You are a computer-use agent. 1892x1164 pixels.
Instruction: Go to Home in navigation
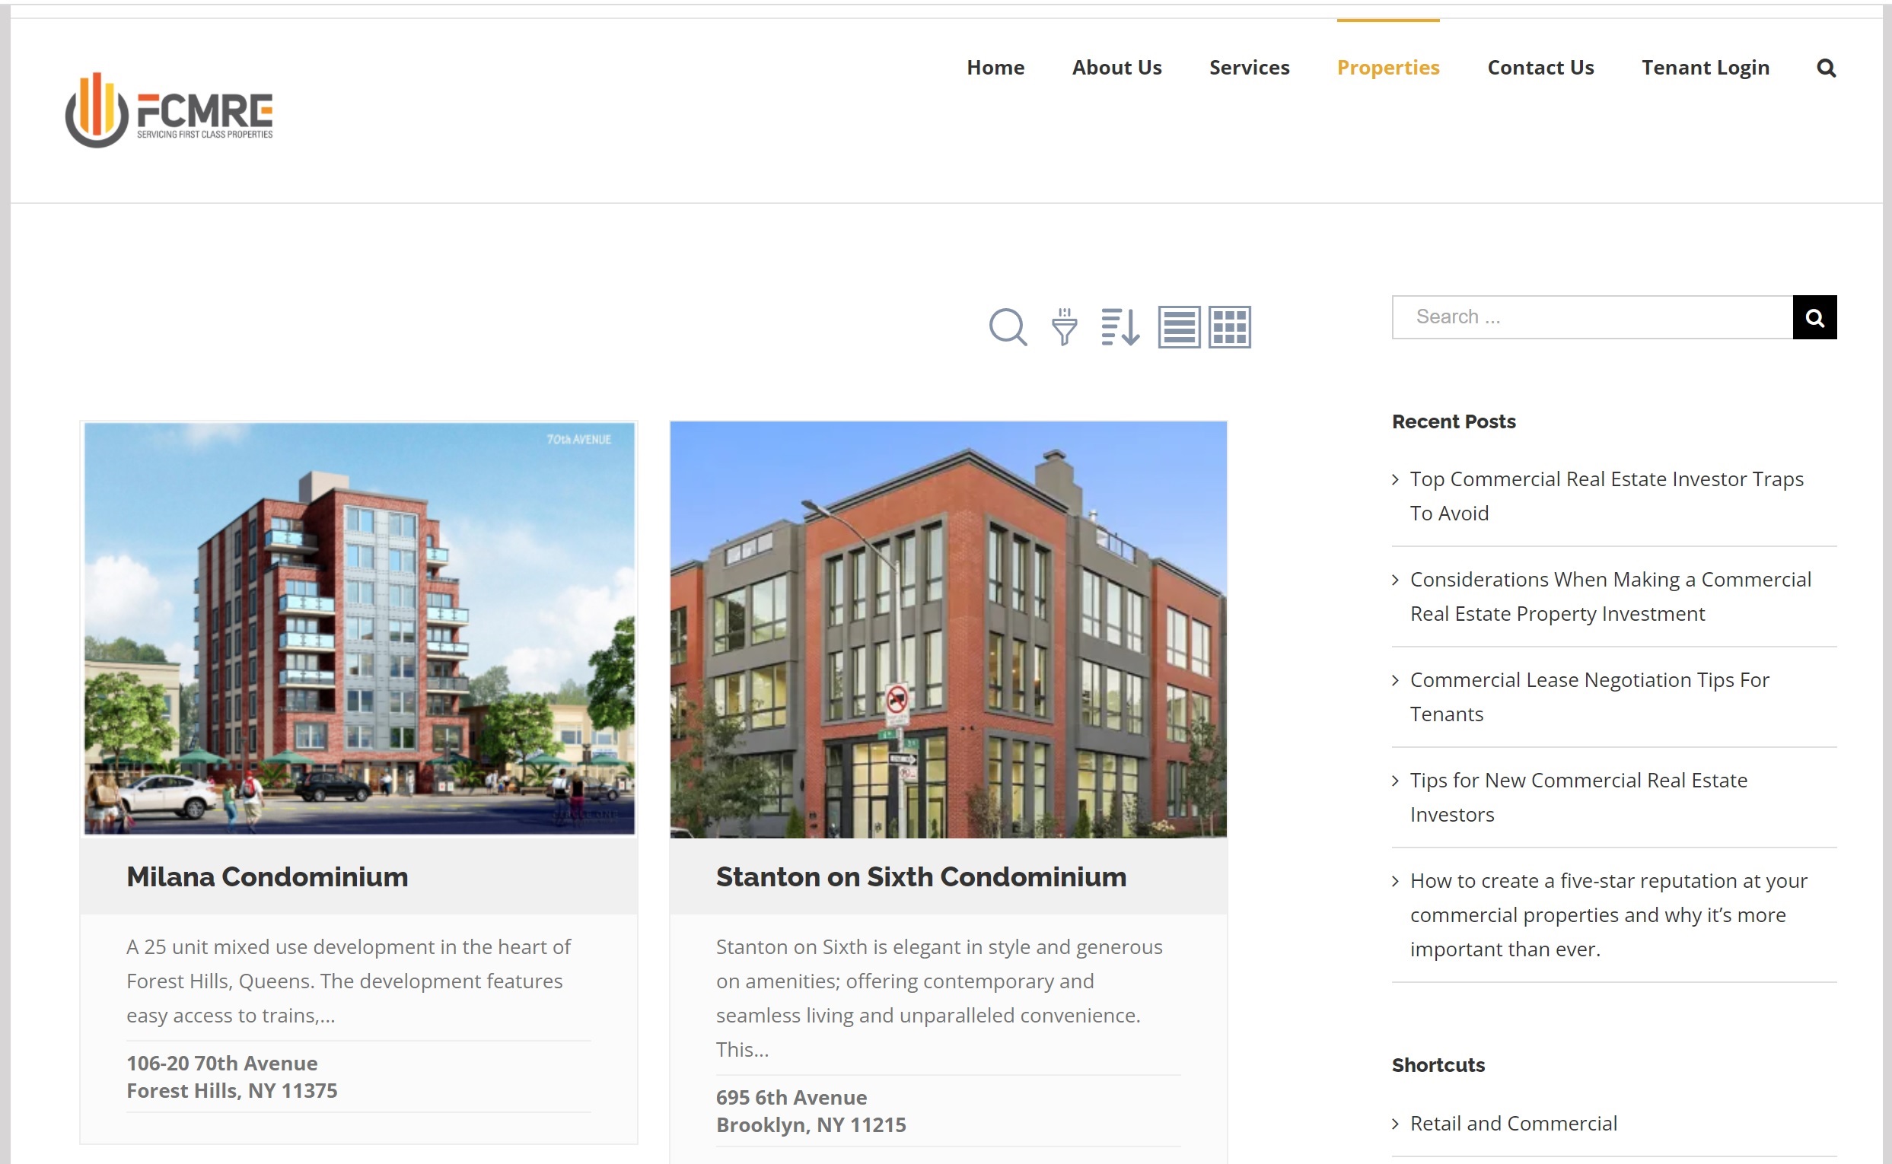tap(995, 68)
